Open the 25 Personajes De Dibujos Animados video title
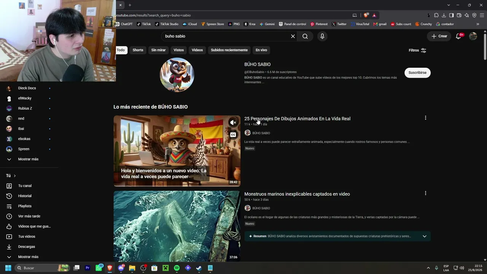 tap(297, 119)
